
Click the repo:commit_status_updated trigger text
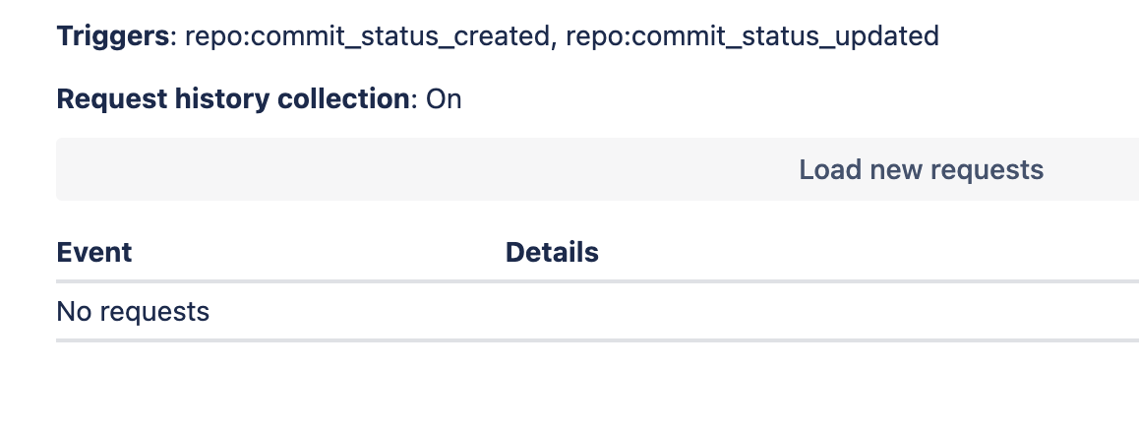tap(752, 35)
